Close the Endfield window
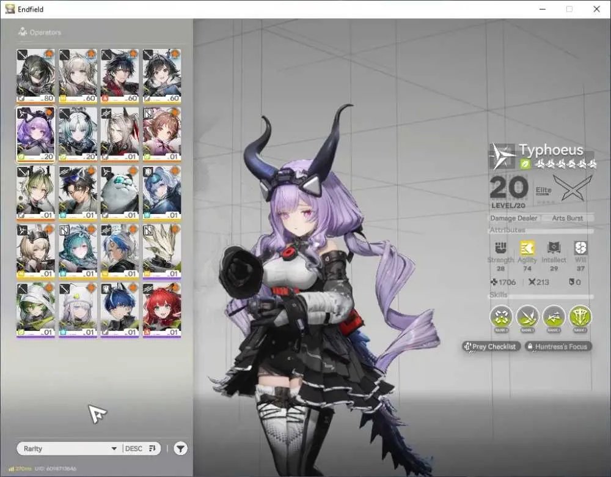This screenshot has width=611, height=477. 596,9
